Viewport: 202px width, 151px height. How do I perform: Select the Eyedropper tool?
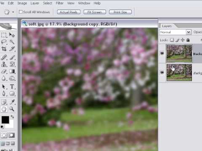(12, 102)
